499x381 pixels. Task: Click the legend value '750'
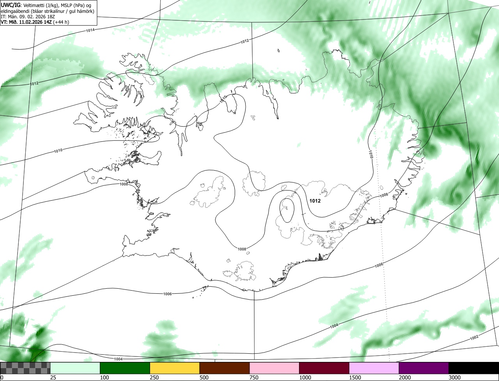click(254, 377)
